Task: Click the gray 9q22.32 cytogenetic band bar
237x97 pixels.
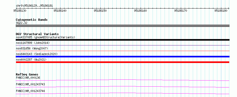Action: click(x=122, y=26)
